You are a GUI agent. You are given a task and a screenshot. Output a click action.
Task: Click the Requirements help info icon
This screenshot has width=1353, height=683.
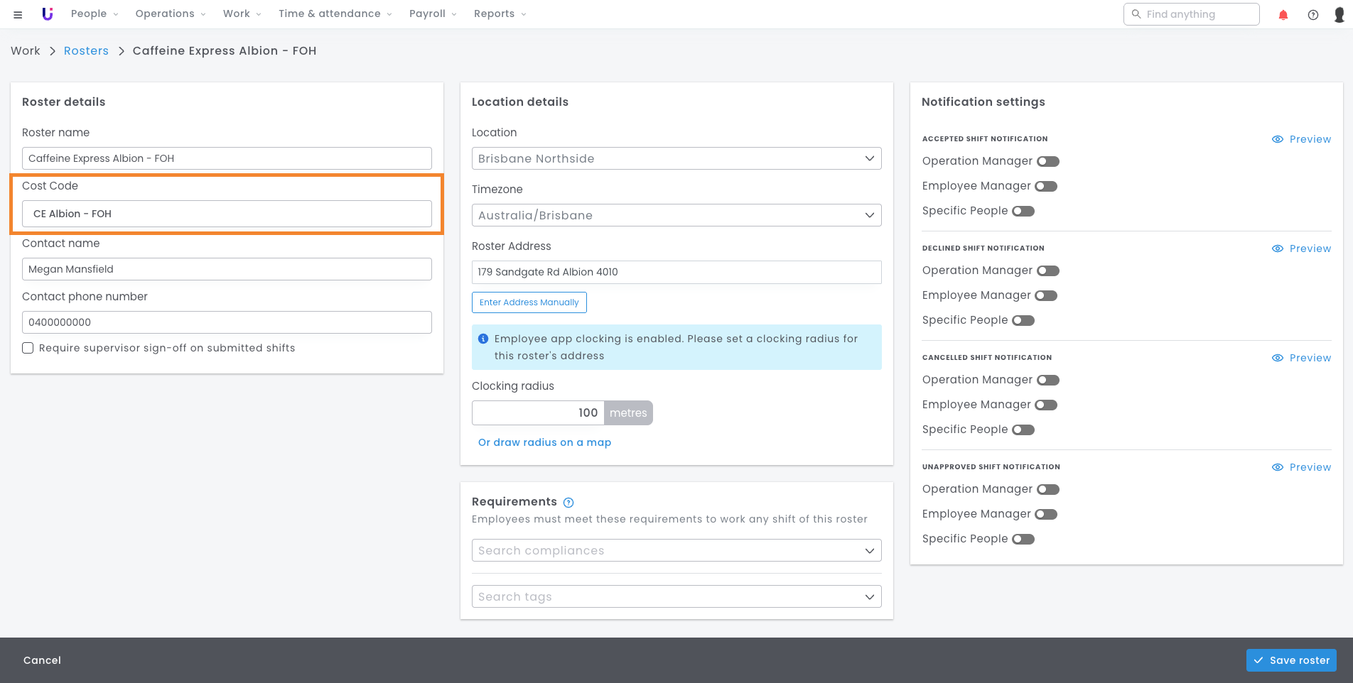pos(568,503)
